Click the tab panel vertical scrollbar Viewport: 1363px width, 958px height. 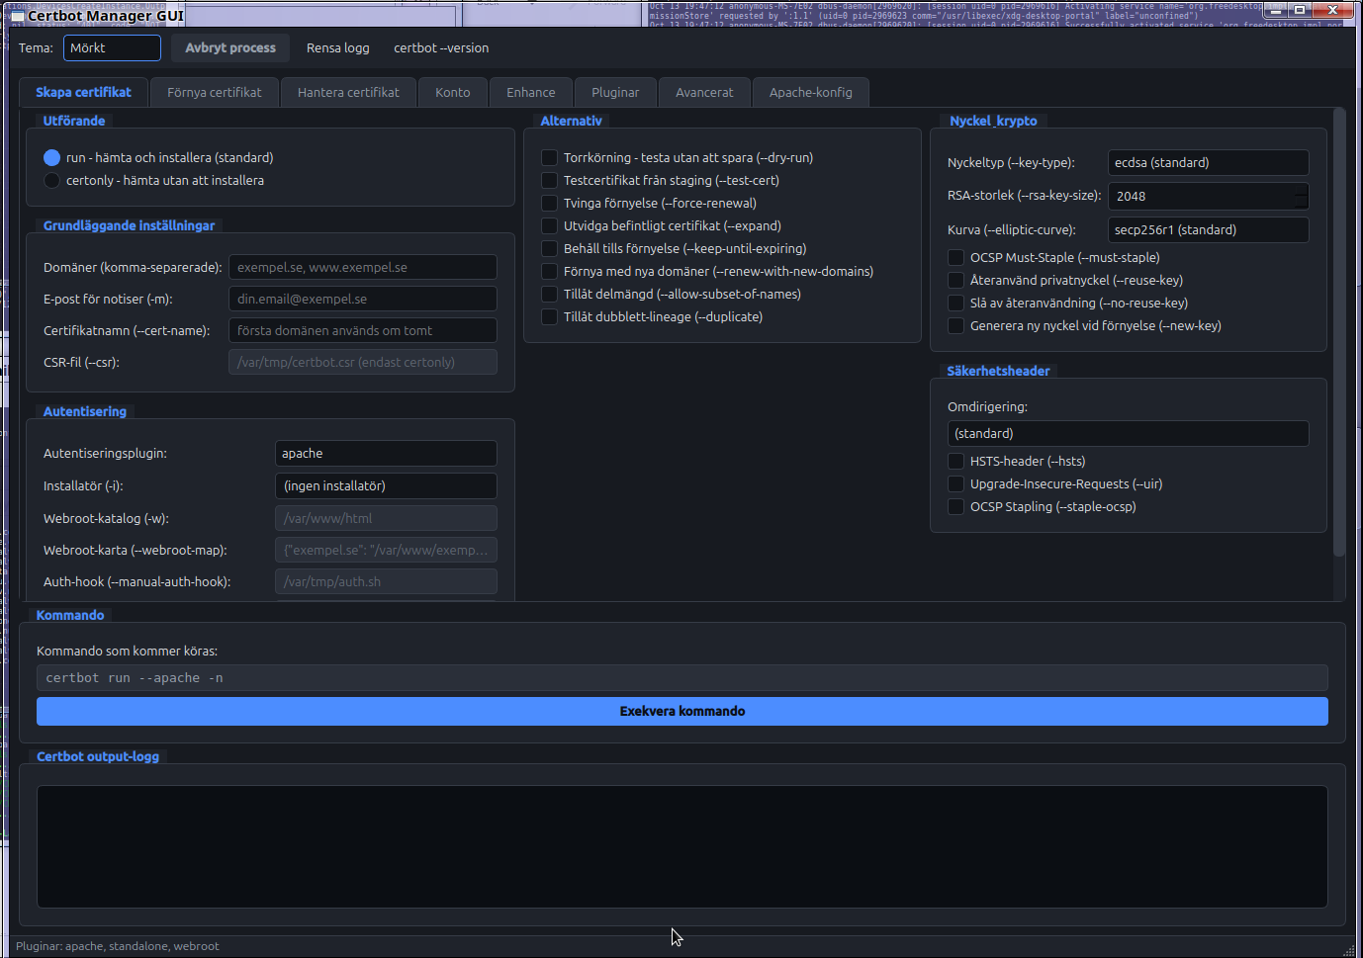pos(1339,331)
